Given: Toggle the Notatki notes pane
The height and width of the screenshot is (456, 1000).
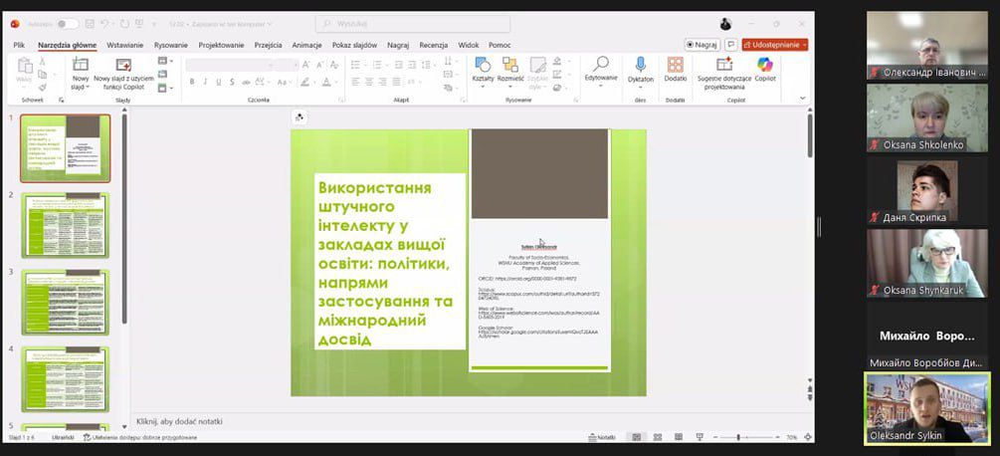Looking at the screenshot, I should pos(602,437).
